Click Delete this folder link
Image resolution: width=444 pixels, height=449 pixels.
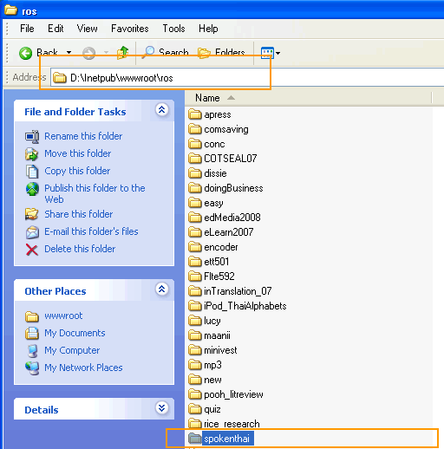pyautogui.click(x=80, y=249)
